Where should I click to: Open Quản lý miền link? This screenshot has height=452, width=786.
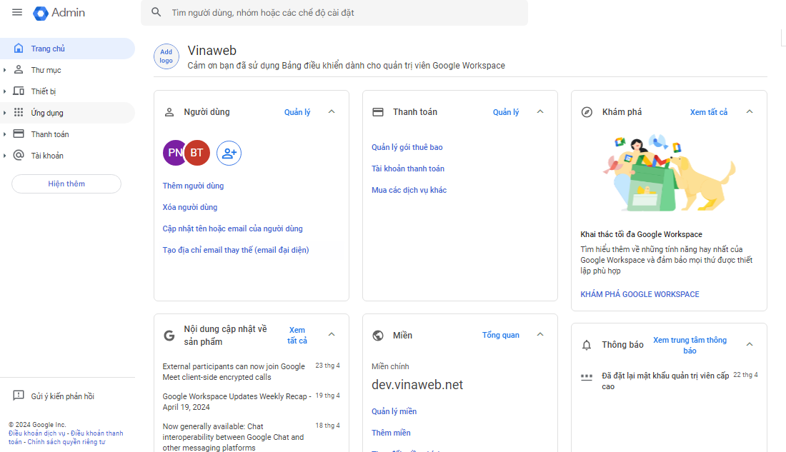(394, 411)
